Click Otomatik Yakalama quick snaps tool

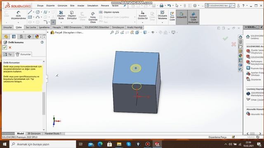point(162,15)
